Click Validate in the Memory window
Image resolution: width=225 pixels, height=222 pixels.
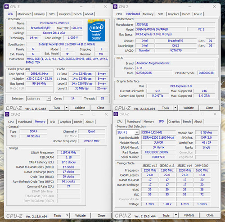pos(81,216)
